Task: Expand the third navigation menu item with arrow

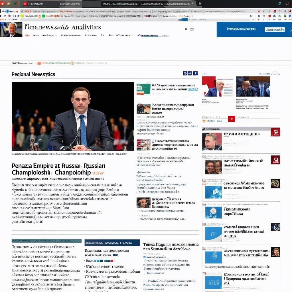Action: 49,36
